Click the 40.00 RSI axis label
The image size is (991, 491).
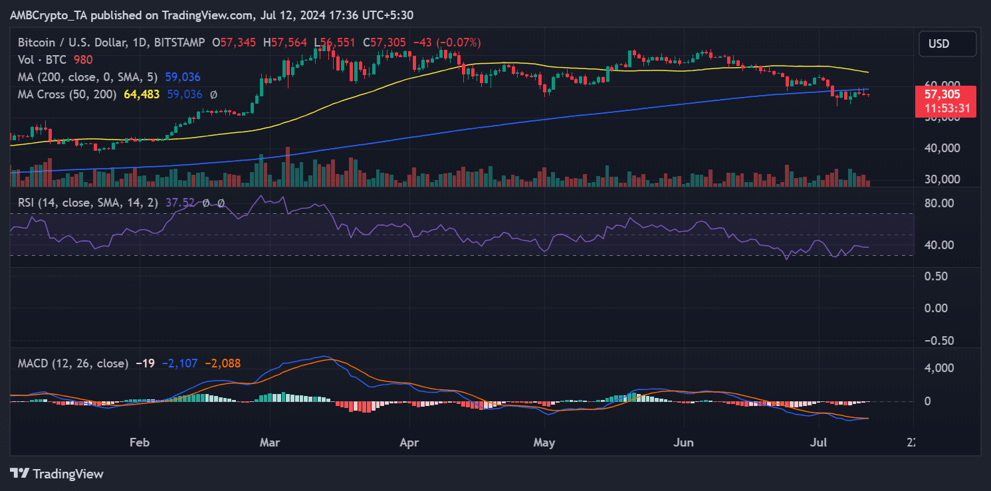938,245
